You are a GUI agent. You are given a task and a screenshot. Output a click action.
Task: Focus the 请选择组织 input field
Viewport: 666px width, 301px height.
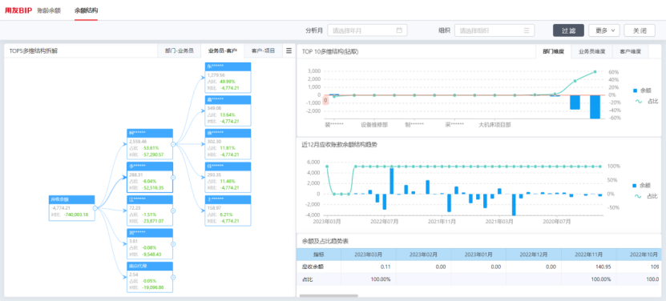coord(494,30)
